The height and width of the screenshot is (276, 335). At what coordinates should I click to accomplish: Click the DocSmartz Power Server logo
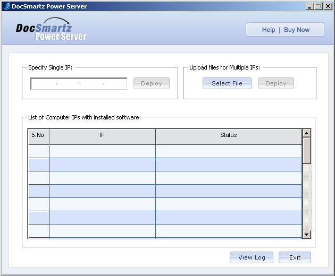tap(51, 29)
